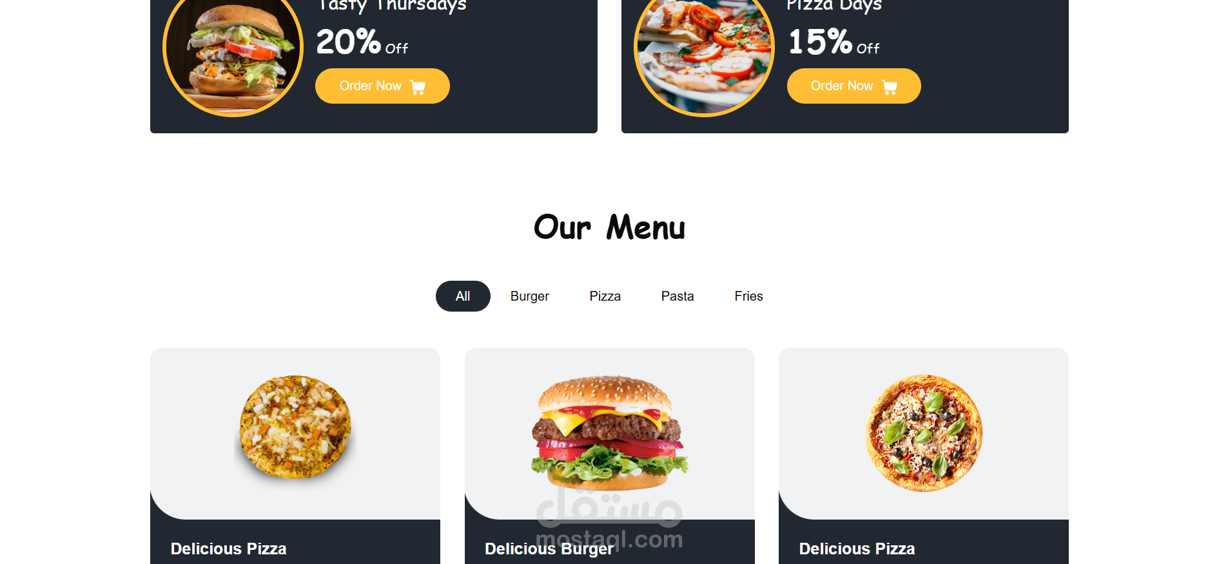
Task: Show only Pasta items
Action: pos(678,296)
